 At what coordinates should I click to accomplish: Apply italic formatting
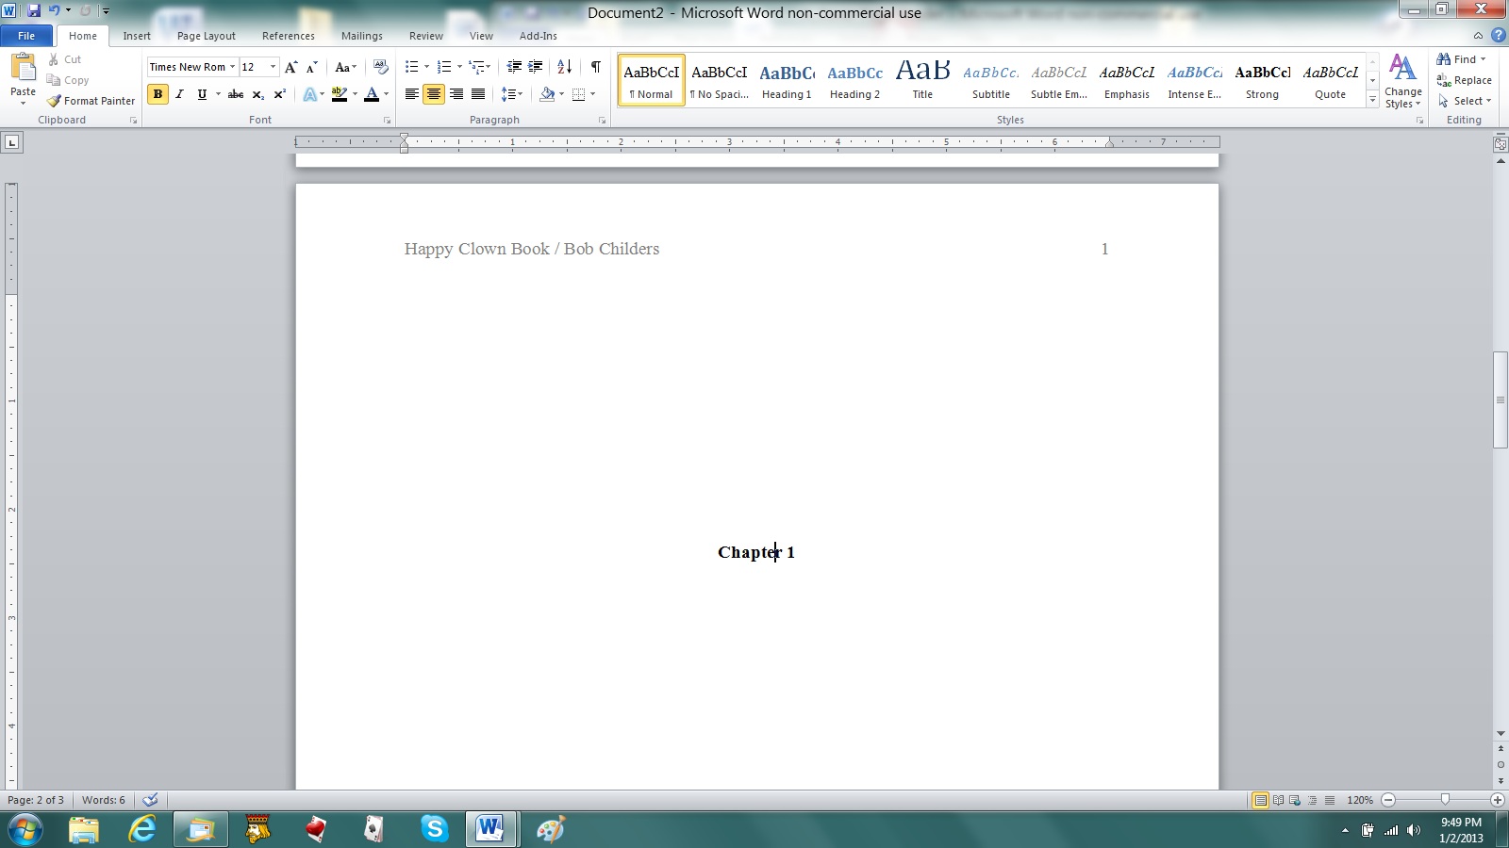(179, 94)
